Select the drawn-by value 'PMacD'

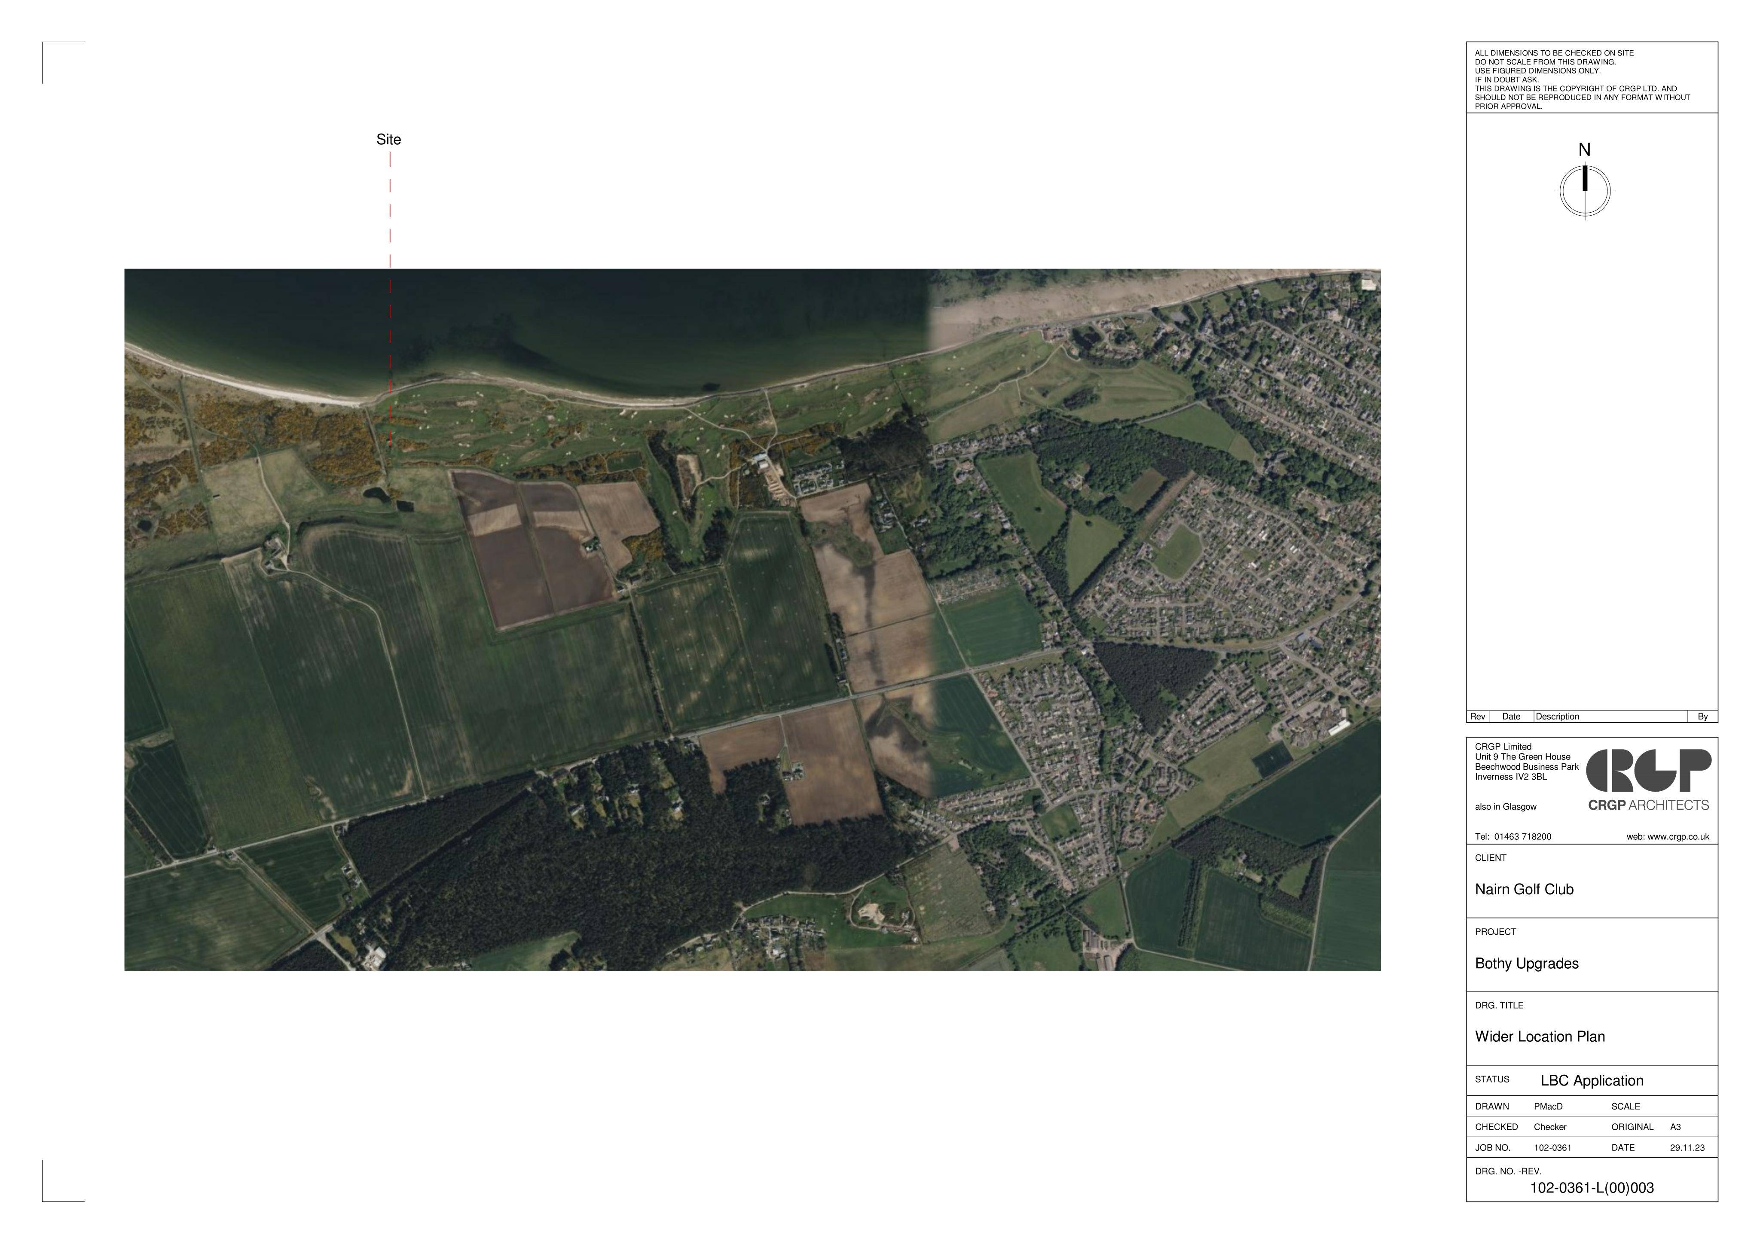click(1548, 1107)
